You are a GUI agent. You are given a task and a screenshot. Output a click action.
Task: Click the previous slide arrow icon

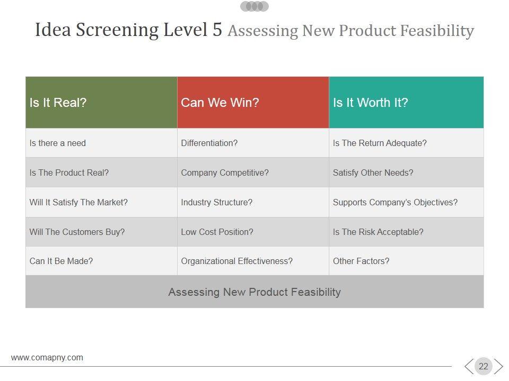click(x=469, y=366)
